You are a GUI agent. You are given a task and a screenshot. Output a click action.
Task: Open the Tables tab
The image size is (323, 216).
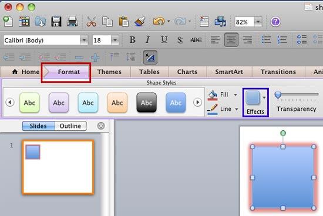coord(149,72)
